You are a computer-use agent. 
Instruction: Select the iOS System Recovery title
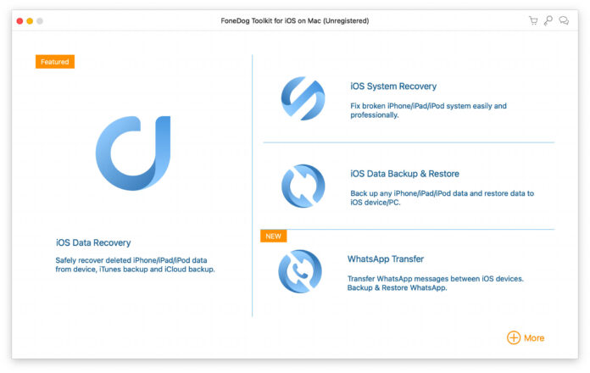pos(393,86)
